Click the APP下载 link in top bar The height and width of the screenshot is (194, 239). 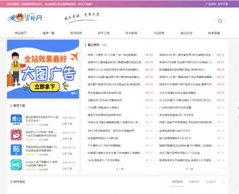click(x=223, y=4)
